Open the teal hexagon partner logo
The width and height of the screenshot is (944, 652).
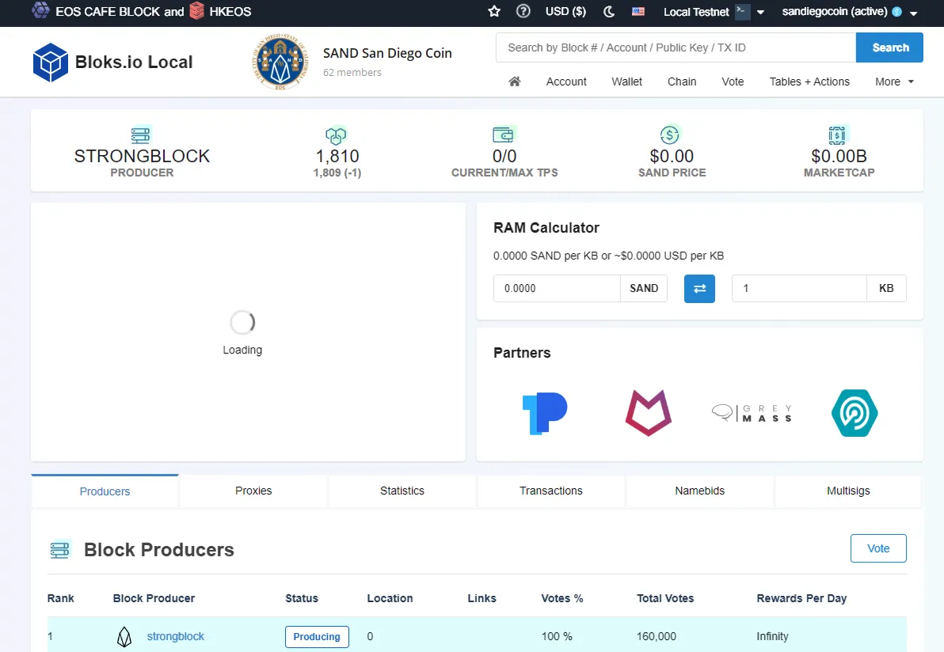[x=855, y=413]
